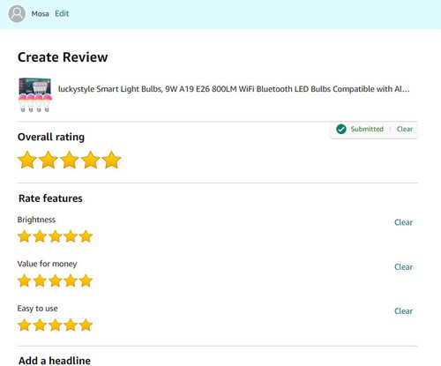Click the Easy to use label

[37, 309]
